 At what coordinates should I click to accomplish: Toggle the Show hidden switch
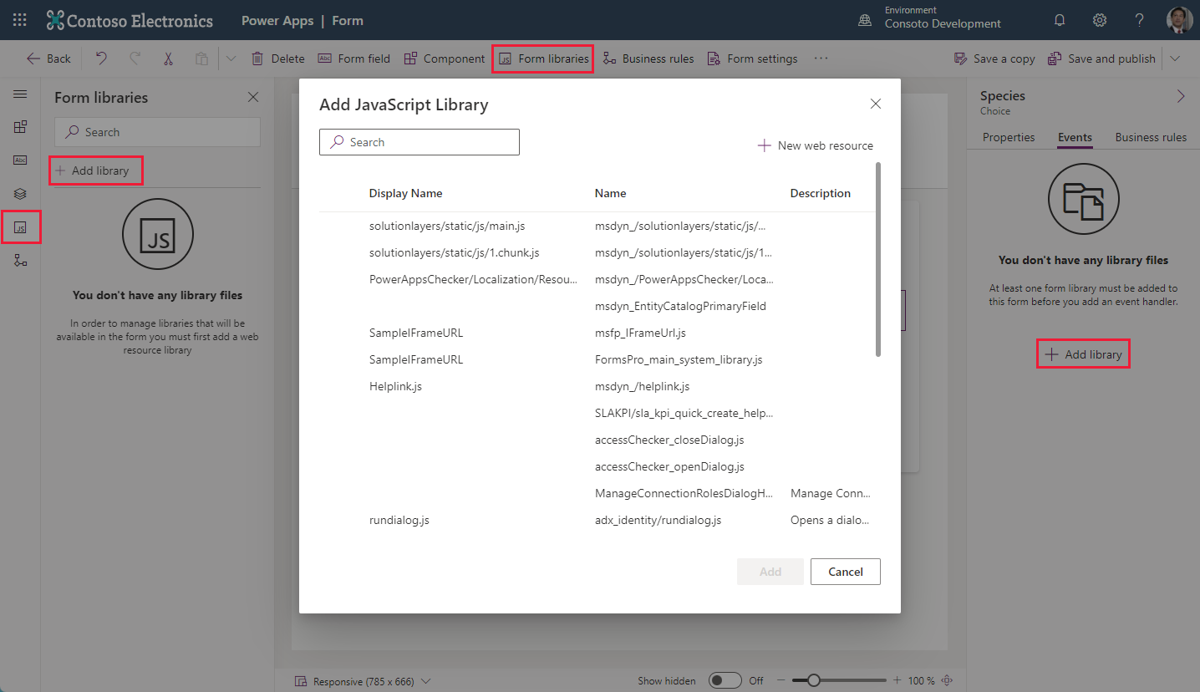click(725, 680)
